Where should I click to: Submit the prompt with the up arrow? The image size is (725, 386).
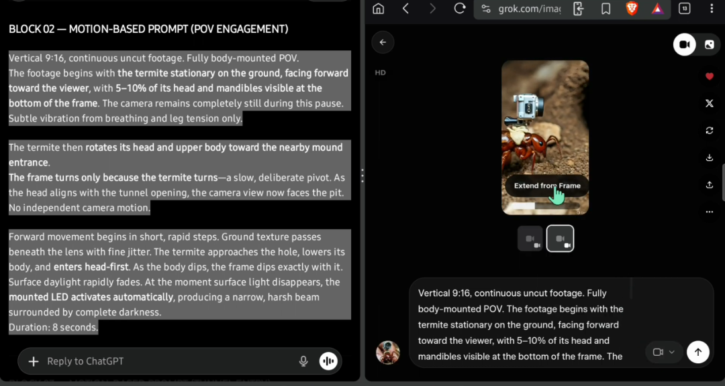(698, 352)
